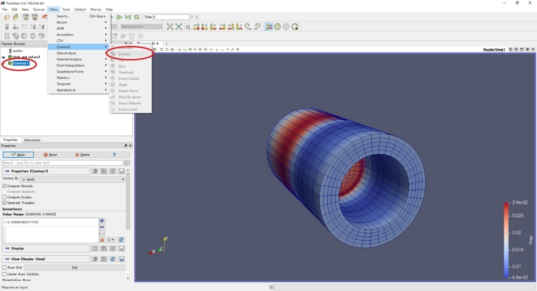Click copy icon beside Properties (Contour1) header
Image resolution: width=537 pixels, height=291 pixels.
click(95, 171)
